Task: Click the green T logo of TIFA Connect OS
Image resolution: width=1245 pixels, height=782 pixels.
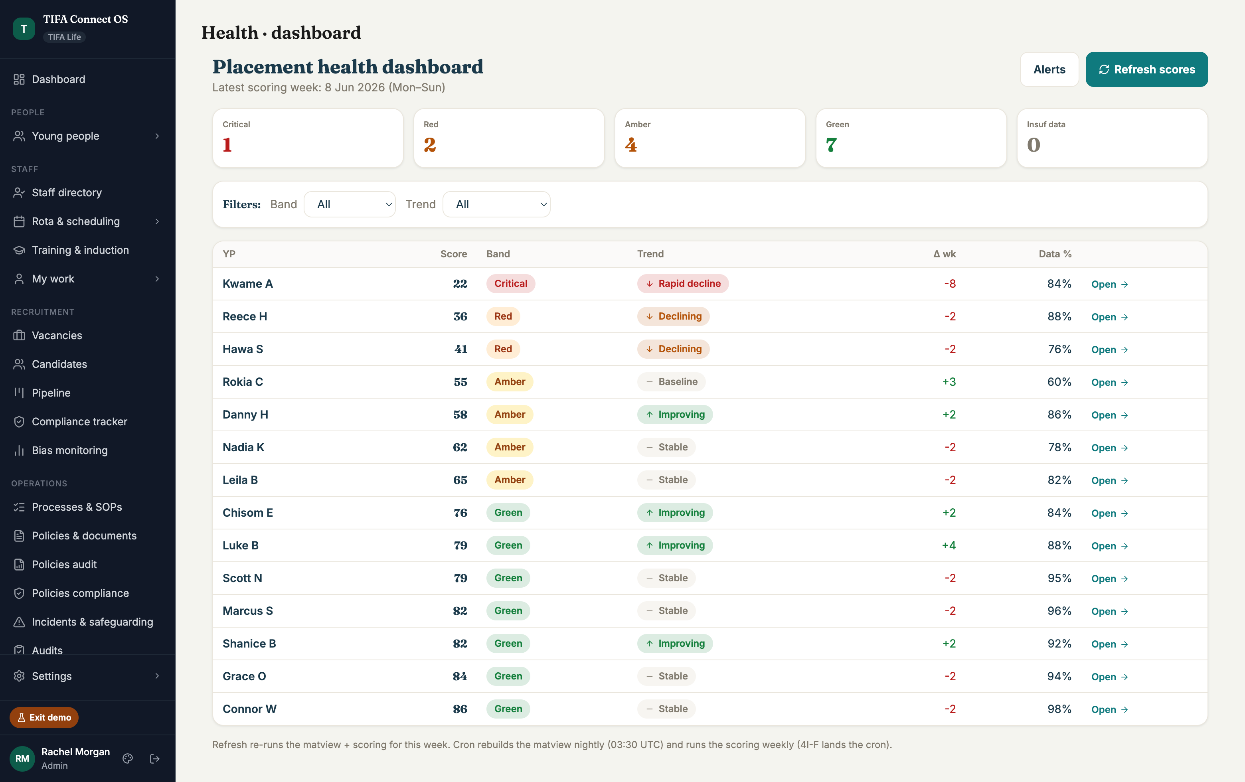Action: coord(24,28)
